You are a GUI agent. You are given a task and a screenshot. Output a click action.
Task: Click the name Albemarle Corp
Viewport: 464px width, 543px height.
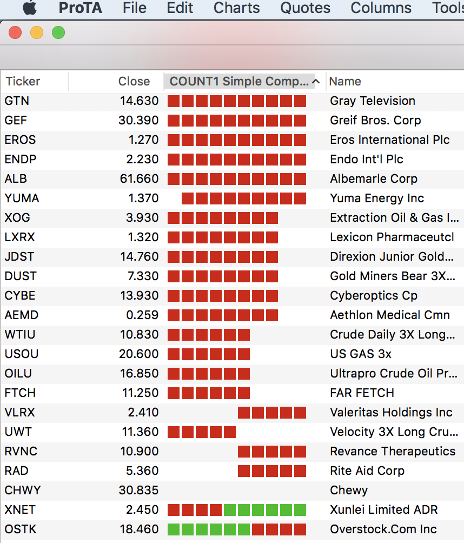coord(374,178)
